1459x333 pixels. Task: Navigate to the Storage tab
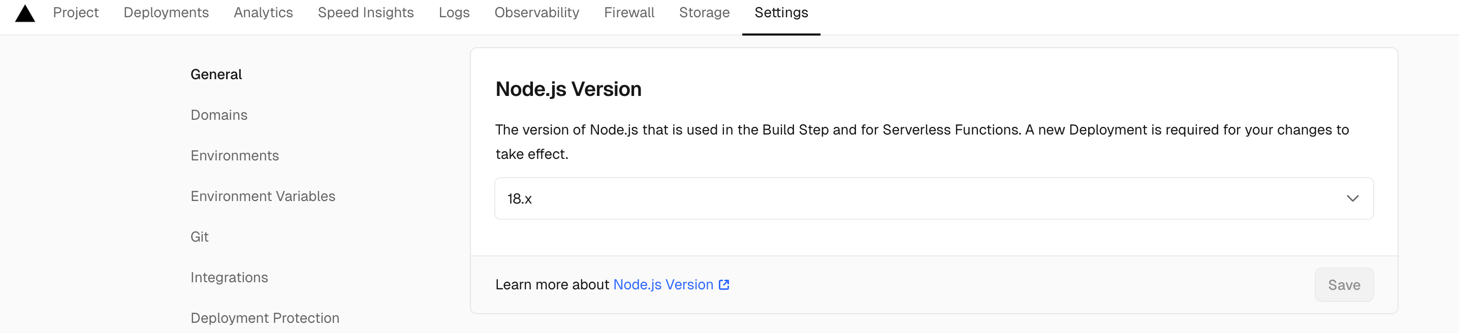pyautogui.click(x=704, y=13)
